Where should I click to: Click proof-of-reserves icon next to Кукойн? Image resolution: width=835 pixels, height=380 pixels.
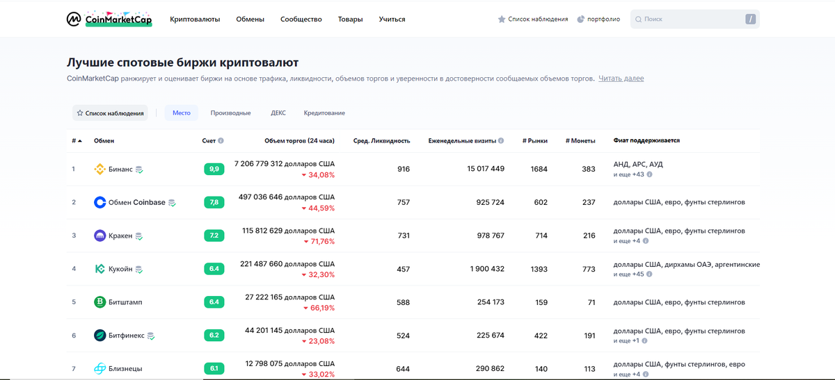139,270
